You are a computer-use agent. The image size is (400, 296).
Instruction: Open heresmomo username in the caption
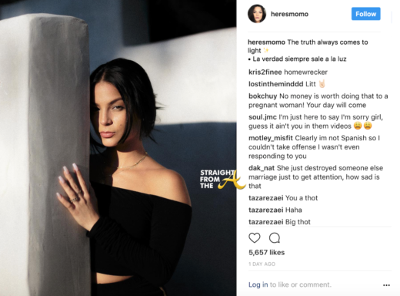tap(266, 42)
